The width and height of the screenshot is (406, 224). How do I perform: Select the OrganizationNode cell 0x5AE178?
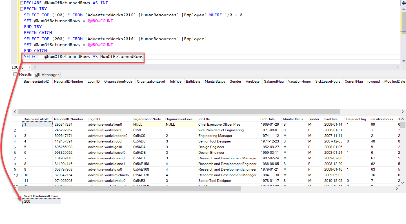[x=147, y=175]
